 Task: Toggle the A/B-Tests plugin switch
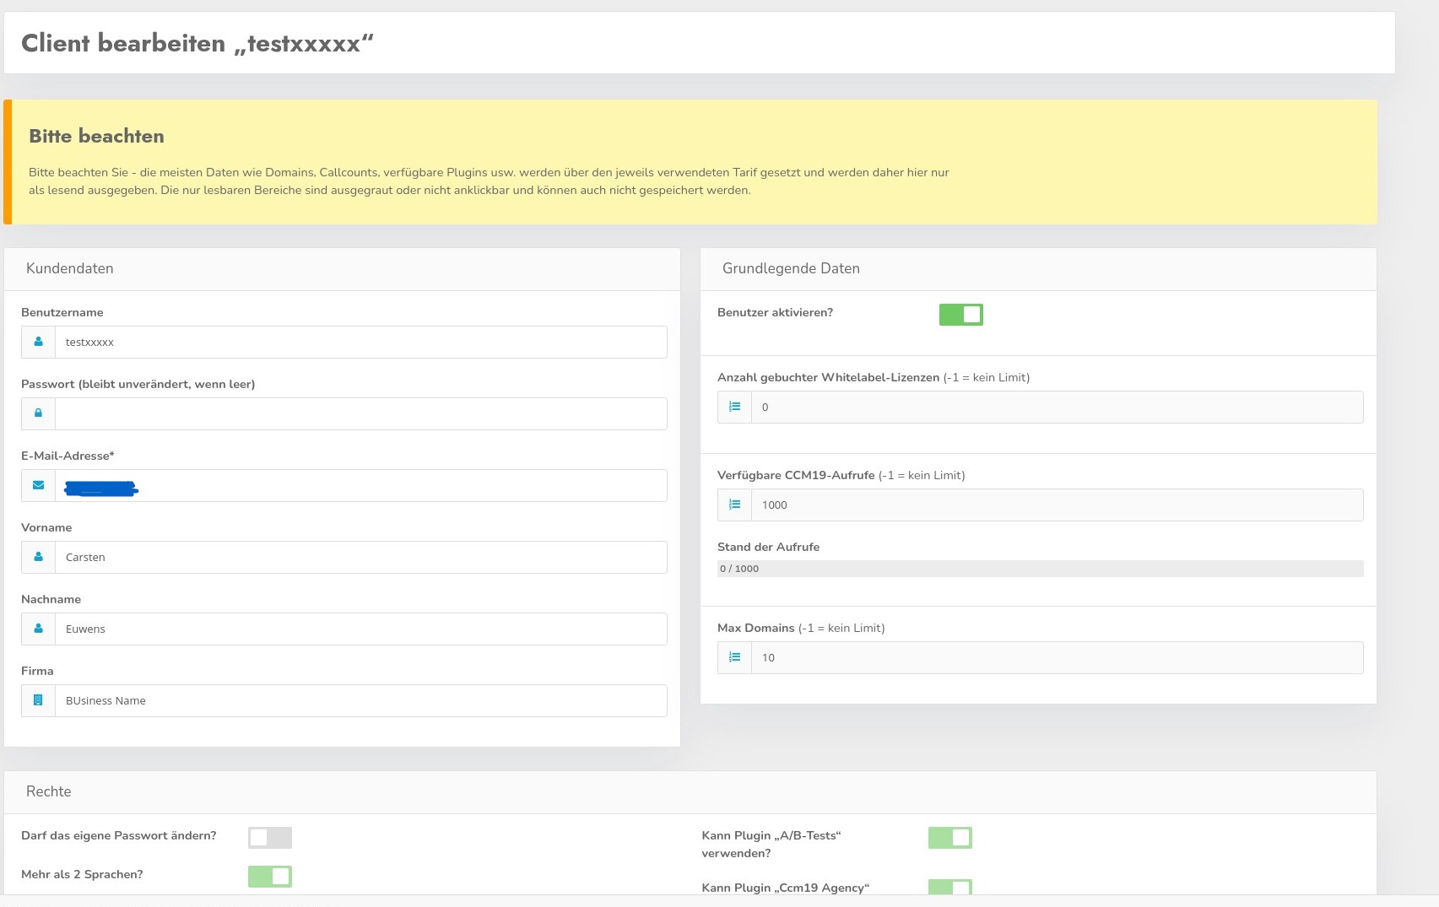point(949,837)
